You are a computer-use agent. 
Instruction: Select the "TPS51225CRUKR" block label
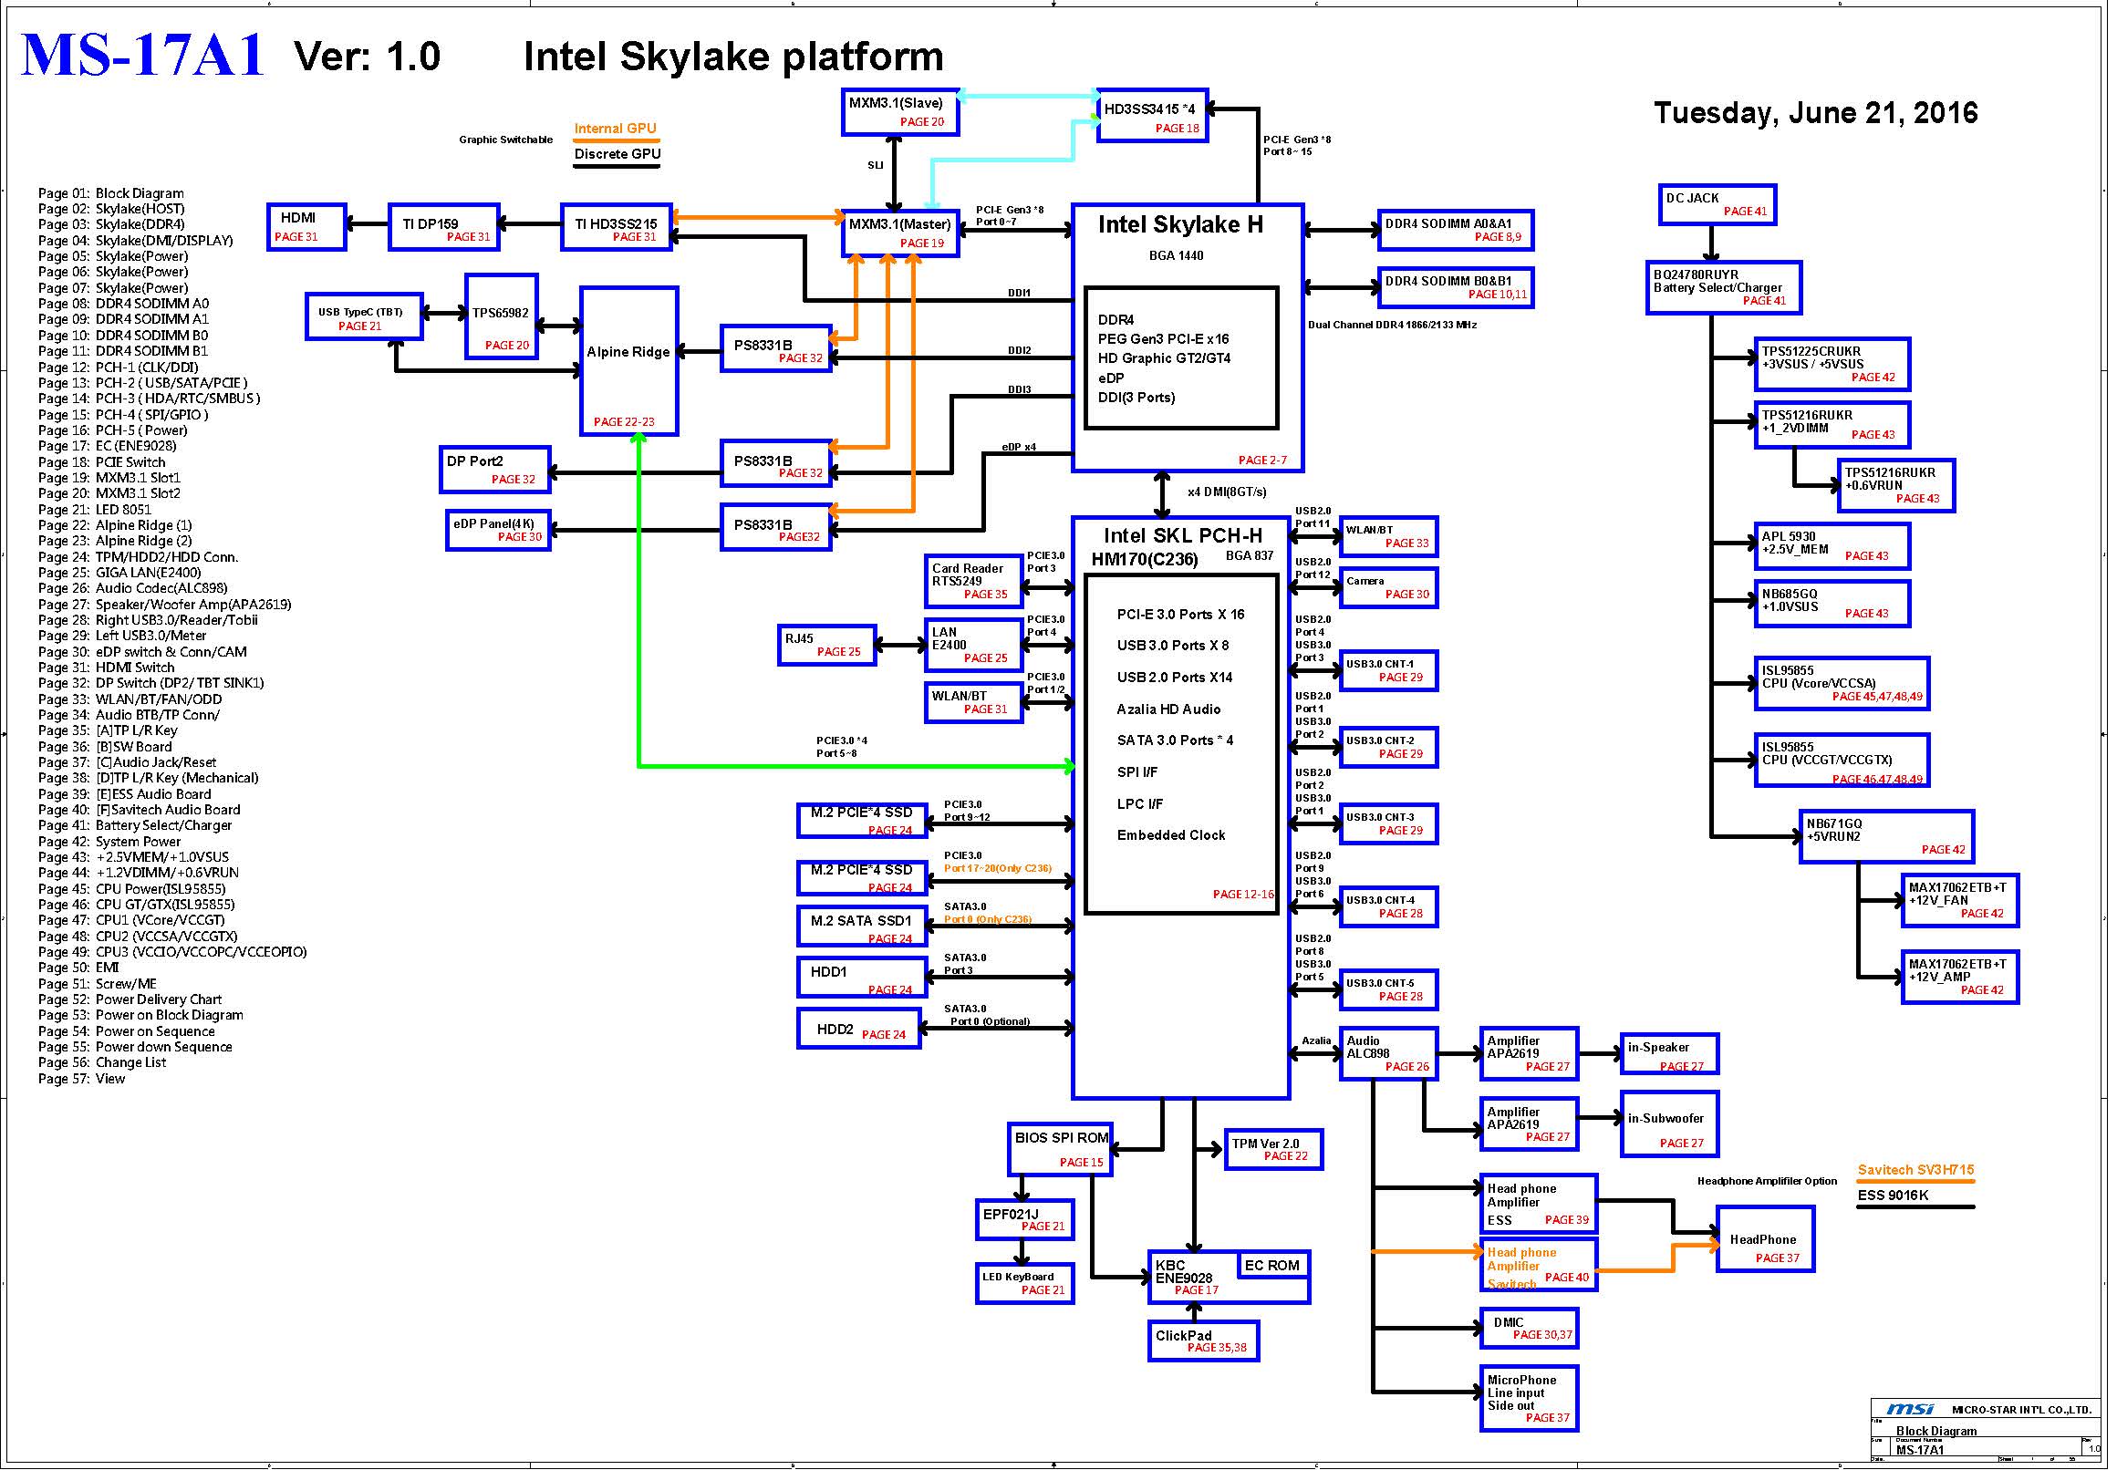[1811, 351]
